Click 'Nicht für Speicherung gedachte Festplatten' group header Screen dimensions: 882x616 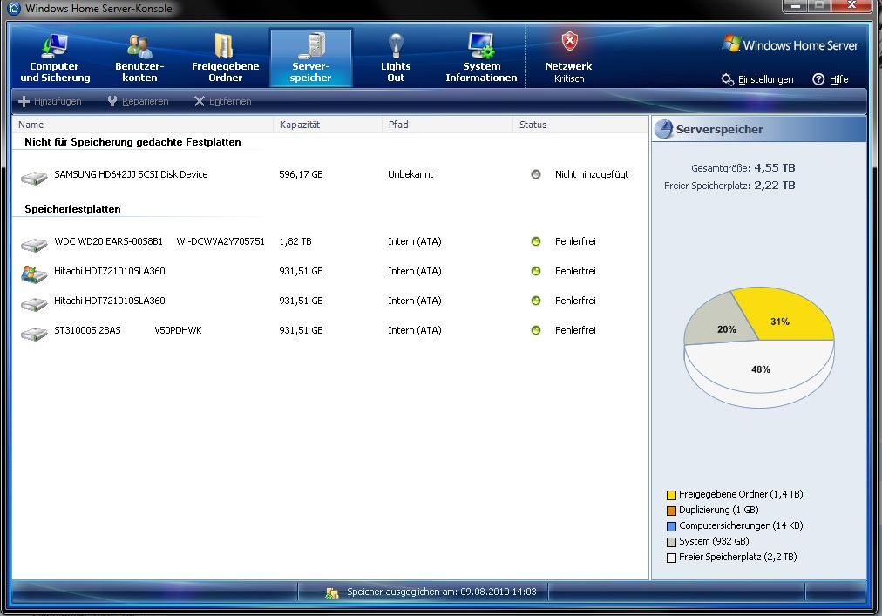pyautogui.click(x=132, y=142)
